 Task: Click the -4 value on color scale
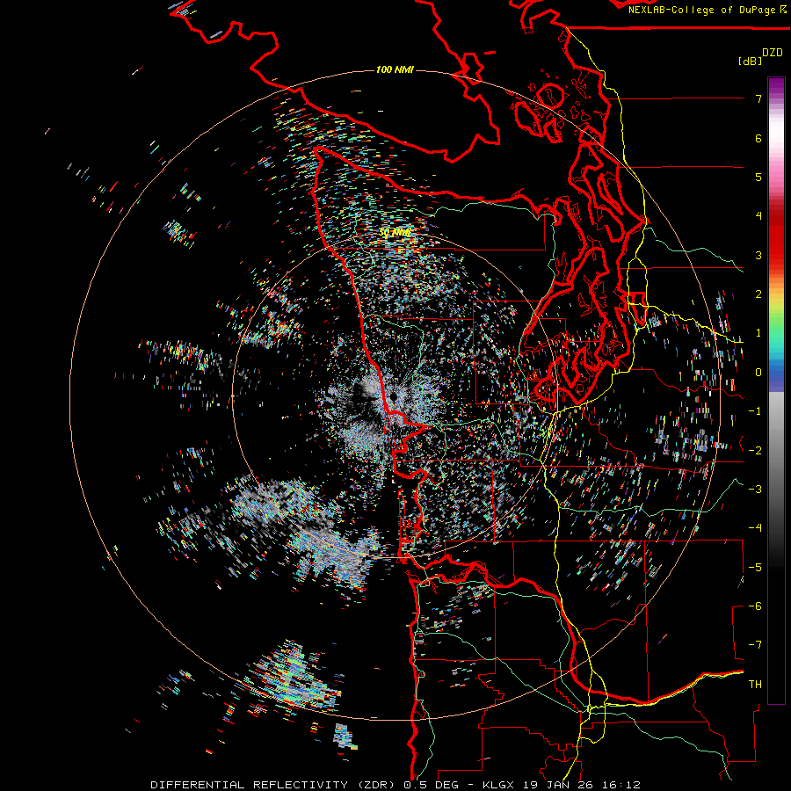pos(755,528)
